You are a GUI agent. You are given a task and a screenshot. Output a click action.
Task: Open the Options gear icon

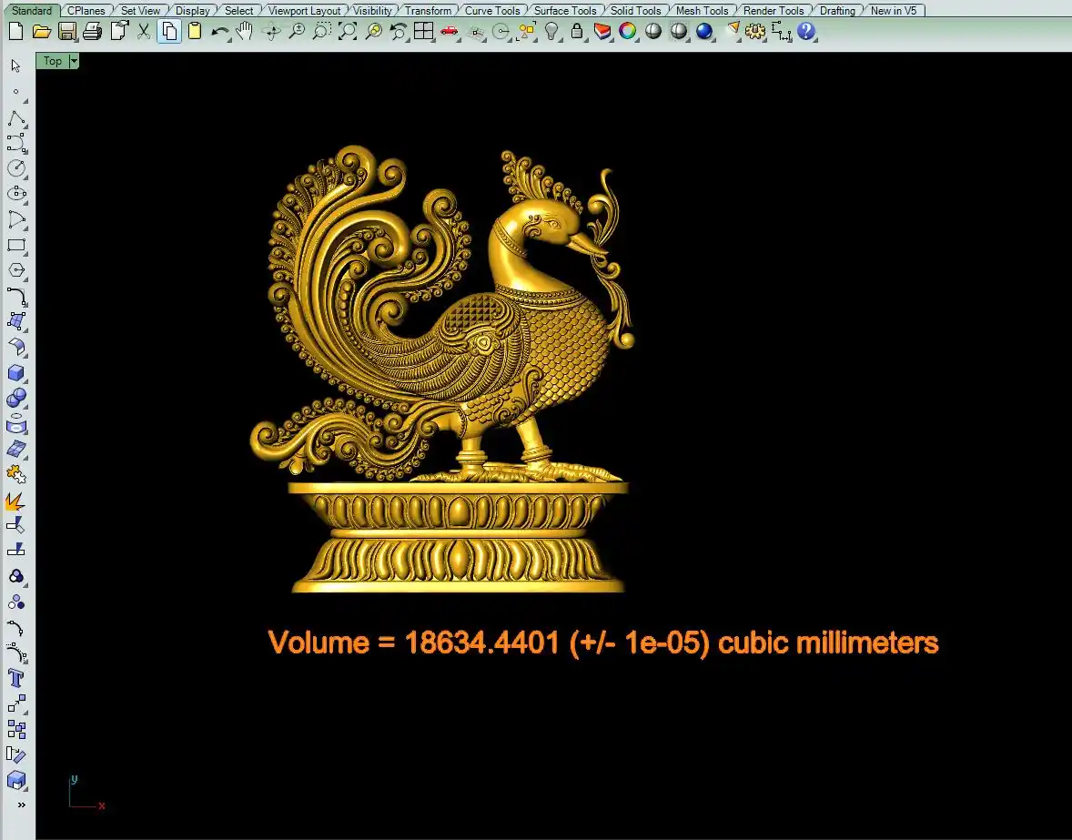click(754, 32)
